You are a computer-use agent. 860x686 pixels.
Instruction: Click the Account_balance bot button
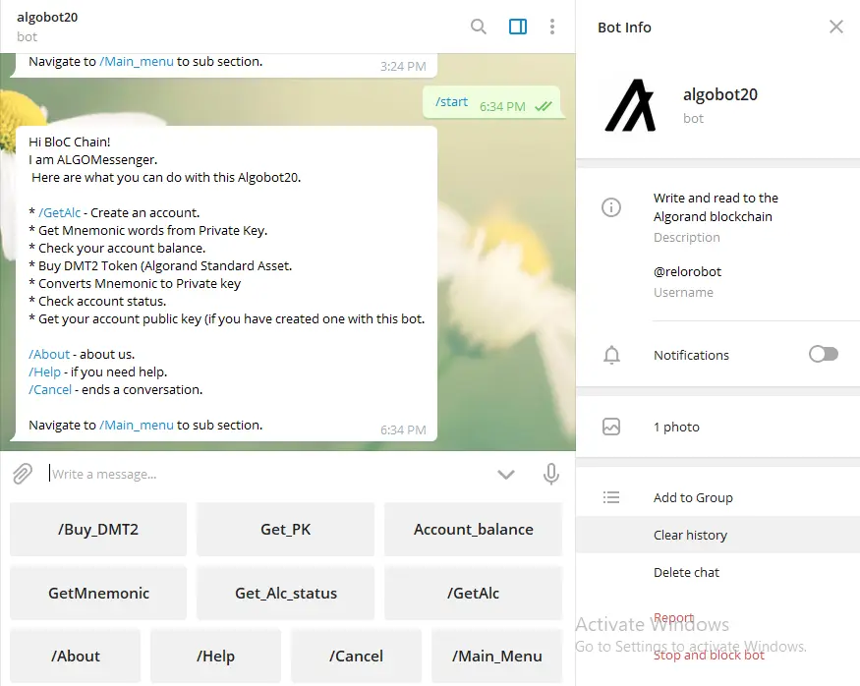(x=474, y=529)
